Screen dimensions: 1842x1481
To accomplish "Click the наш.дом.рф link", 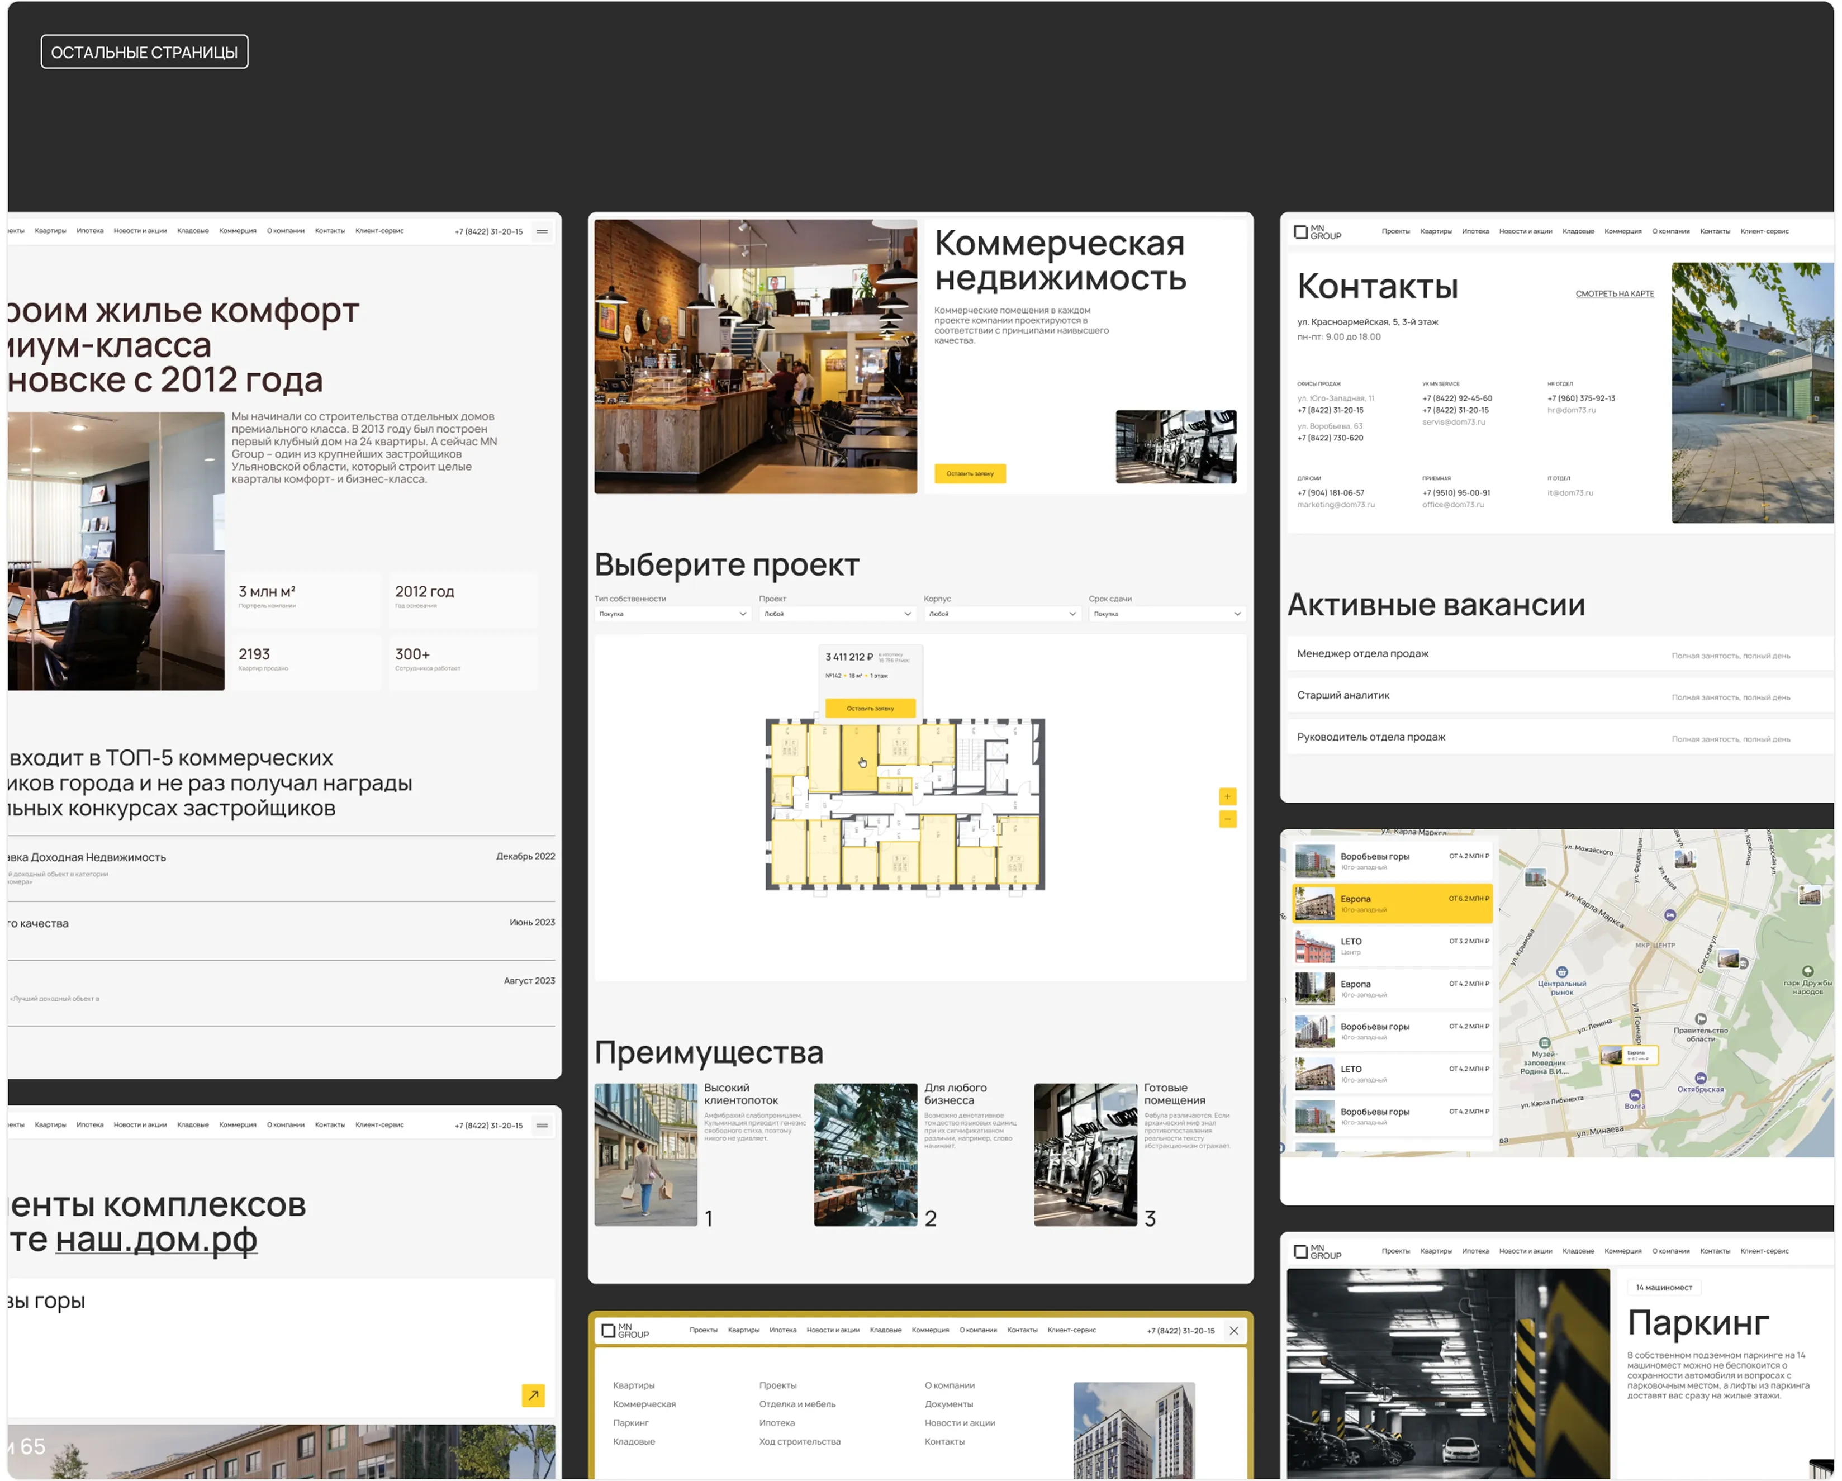I will 156,1239.
